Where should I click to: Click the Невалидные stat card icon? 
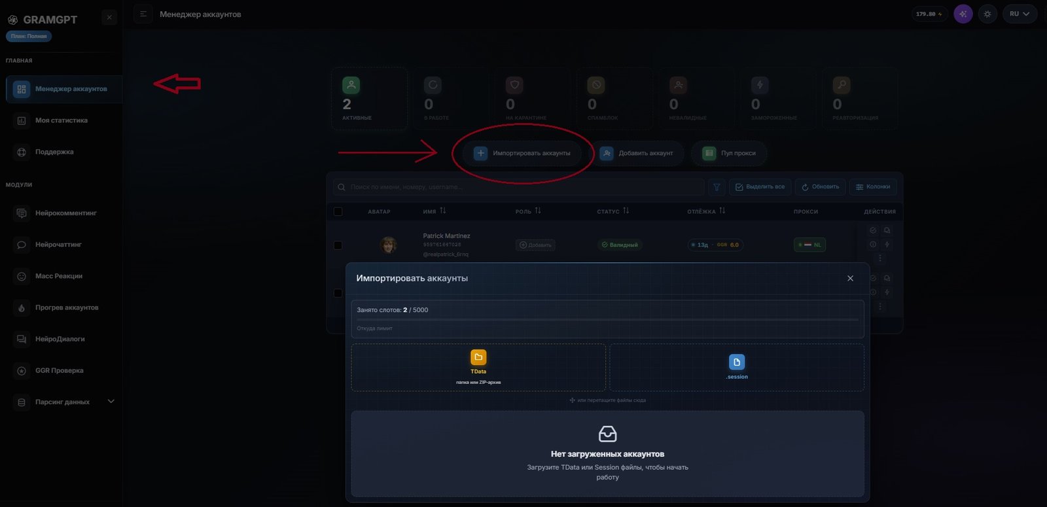678,85
